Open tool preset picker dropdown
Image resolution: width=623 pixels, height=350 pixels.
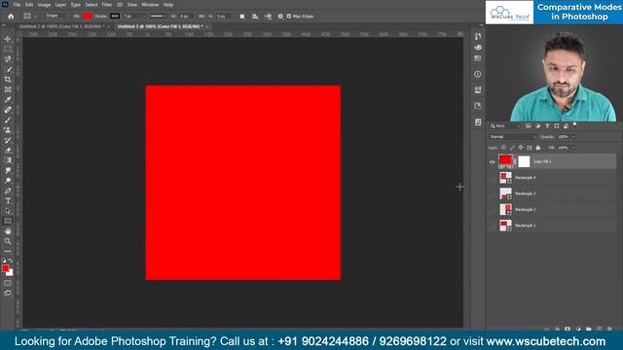pos(29,17)
